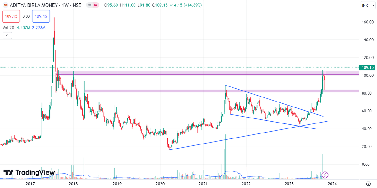377x188 pixels.
Task: Click the 2.278M volume average value
Action: tap(38, 28)
